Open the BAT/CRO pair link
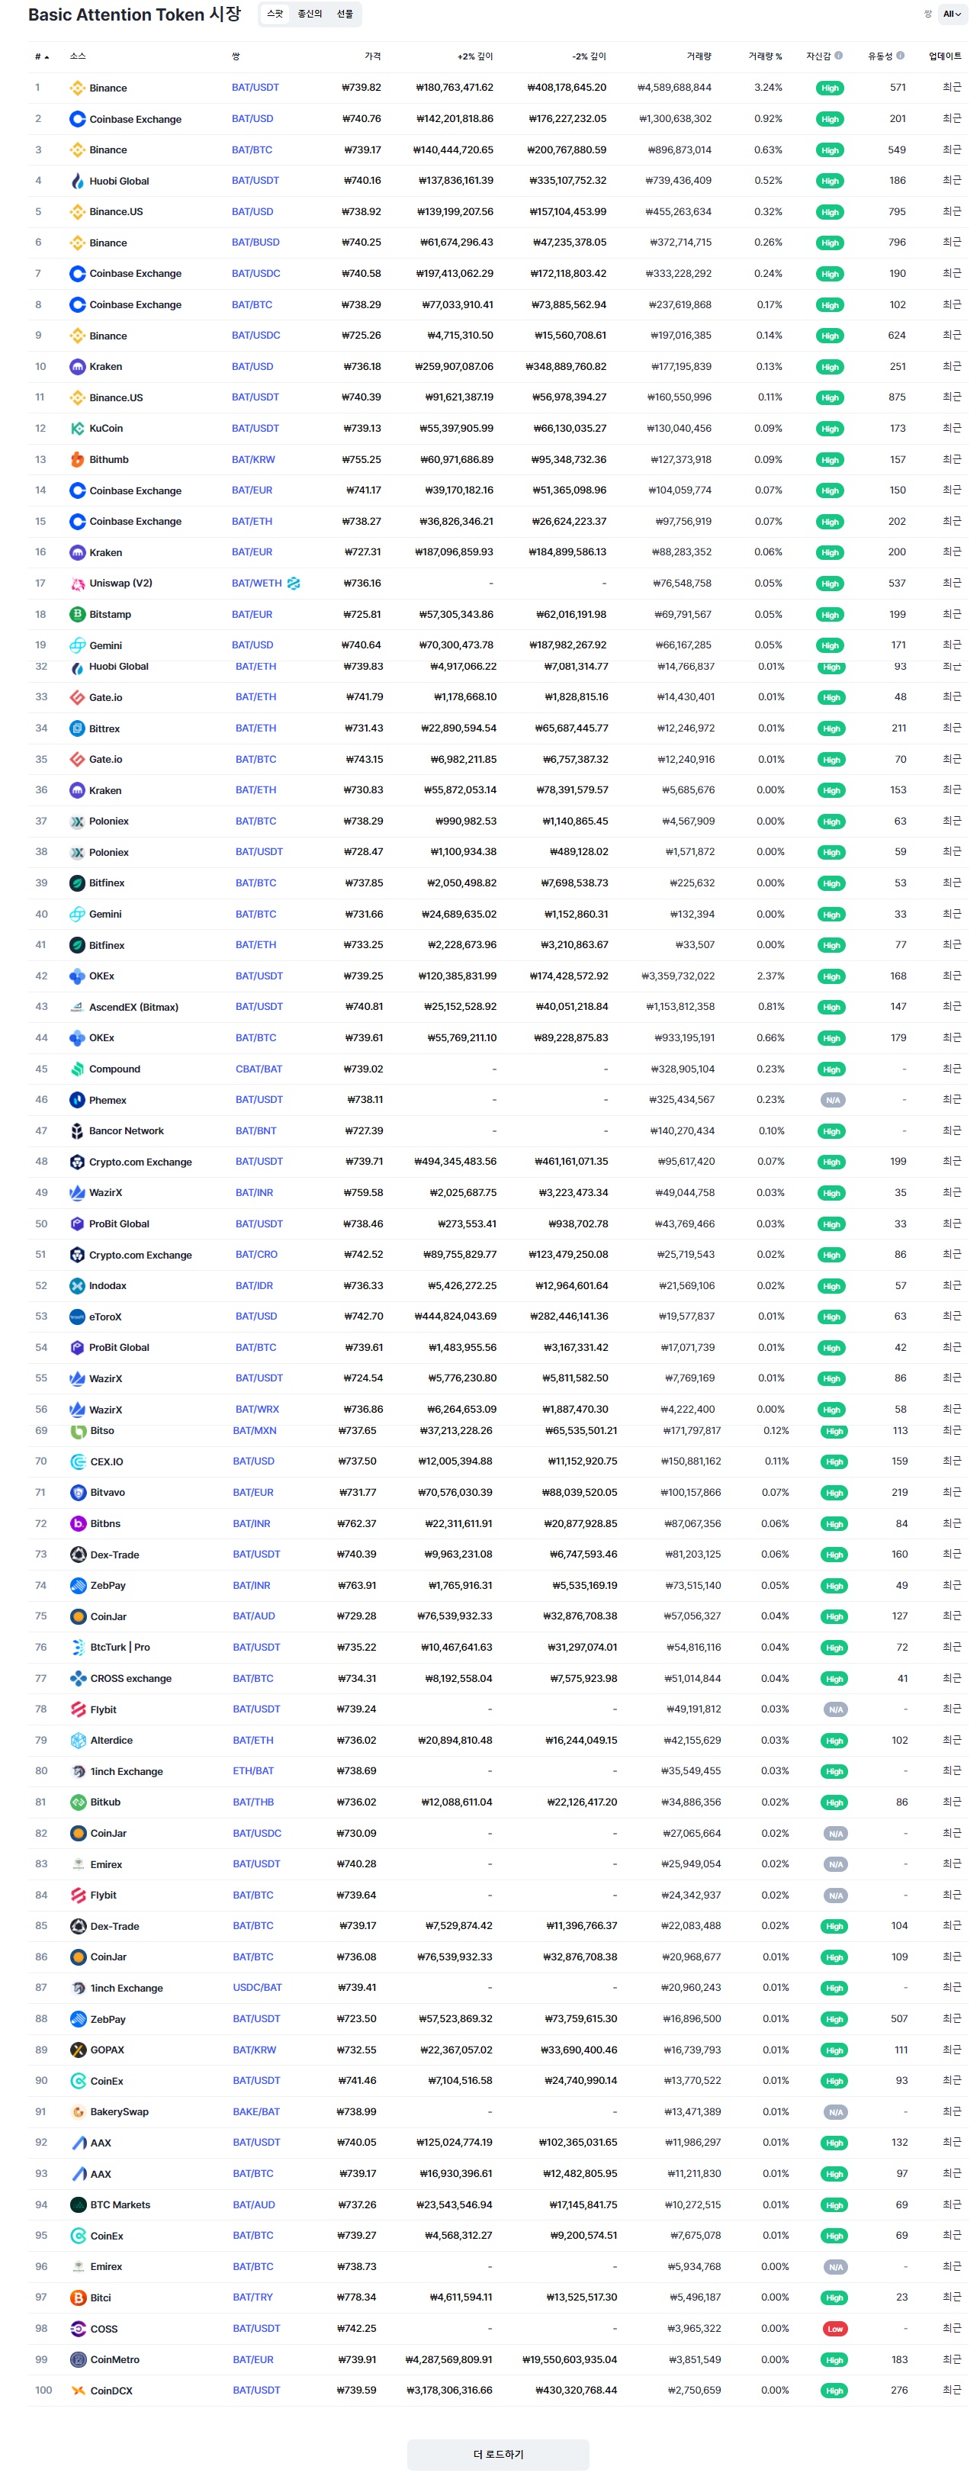Screen dimensions: 980x2476 256,1256
